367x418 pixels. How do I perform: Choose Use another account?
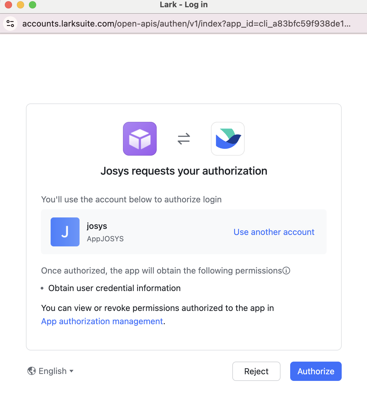coord(274,232)
